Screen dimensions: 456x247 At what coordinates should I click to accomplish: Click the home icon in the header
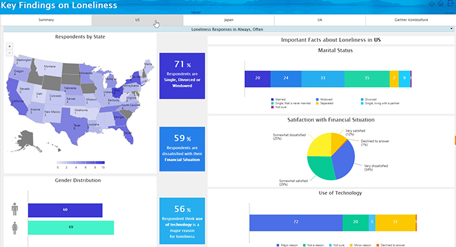441,3
